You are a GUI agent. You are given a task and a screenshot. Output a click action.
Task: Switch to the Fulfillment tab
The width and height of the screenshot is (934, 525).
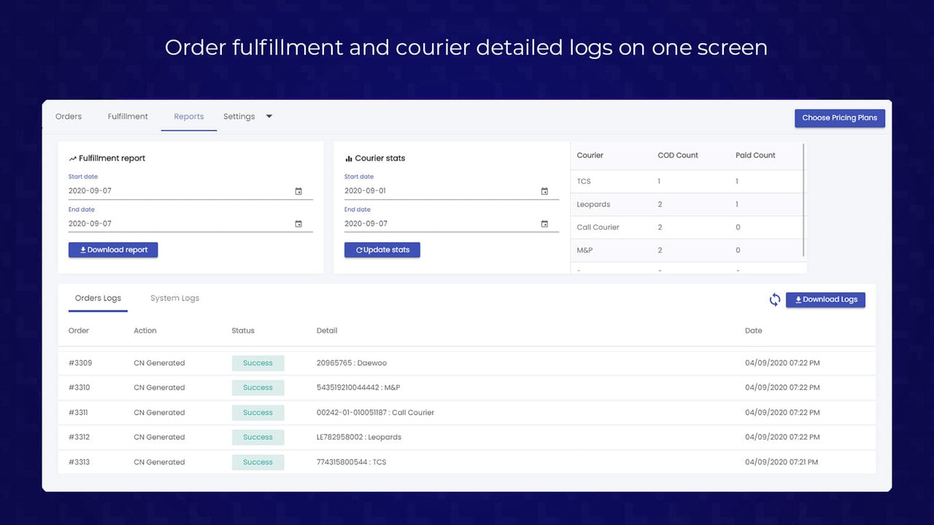128,117
